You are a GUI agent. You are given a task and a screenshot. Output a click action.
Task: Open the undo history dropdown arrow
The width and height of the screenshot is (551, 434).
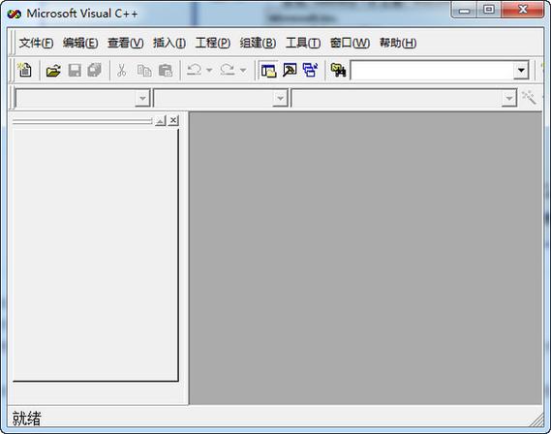pyautogui.click(x=209, y=70)
